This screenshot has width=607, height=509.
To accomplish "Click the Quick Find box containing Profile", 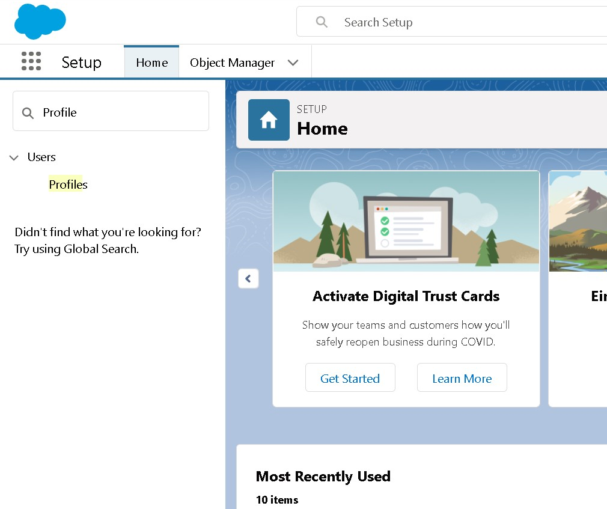I will point(111,111).
